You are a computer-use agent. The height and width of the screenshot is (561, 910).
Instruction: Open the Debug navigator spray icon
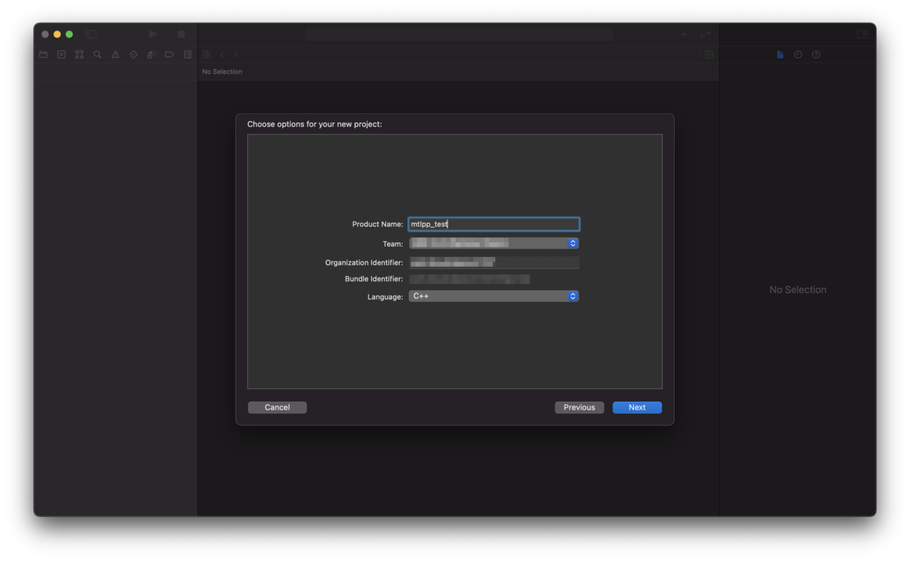point(151,55)
